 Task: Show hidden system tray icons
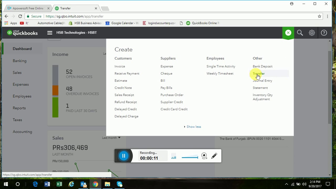[286, 184]
